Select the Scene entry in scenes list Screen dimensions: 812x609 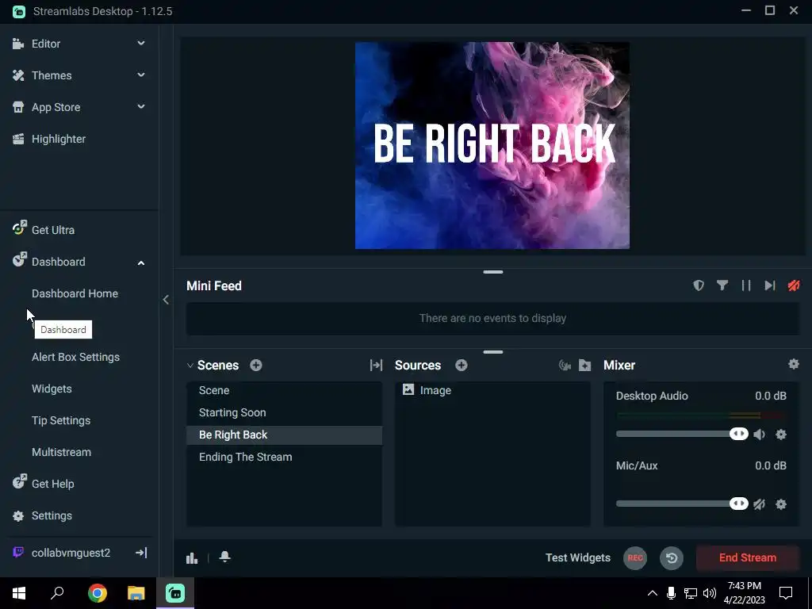tap(285, 390)
